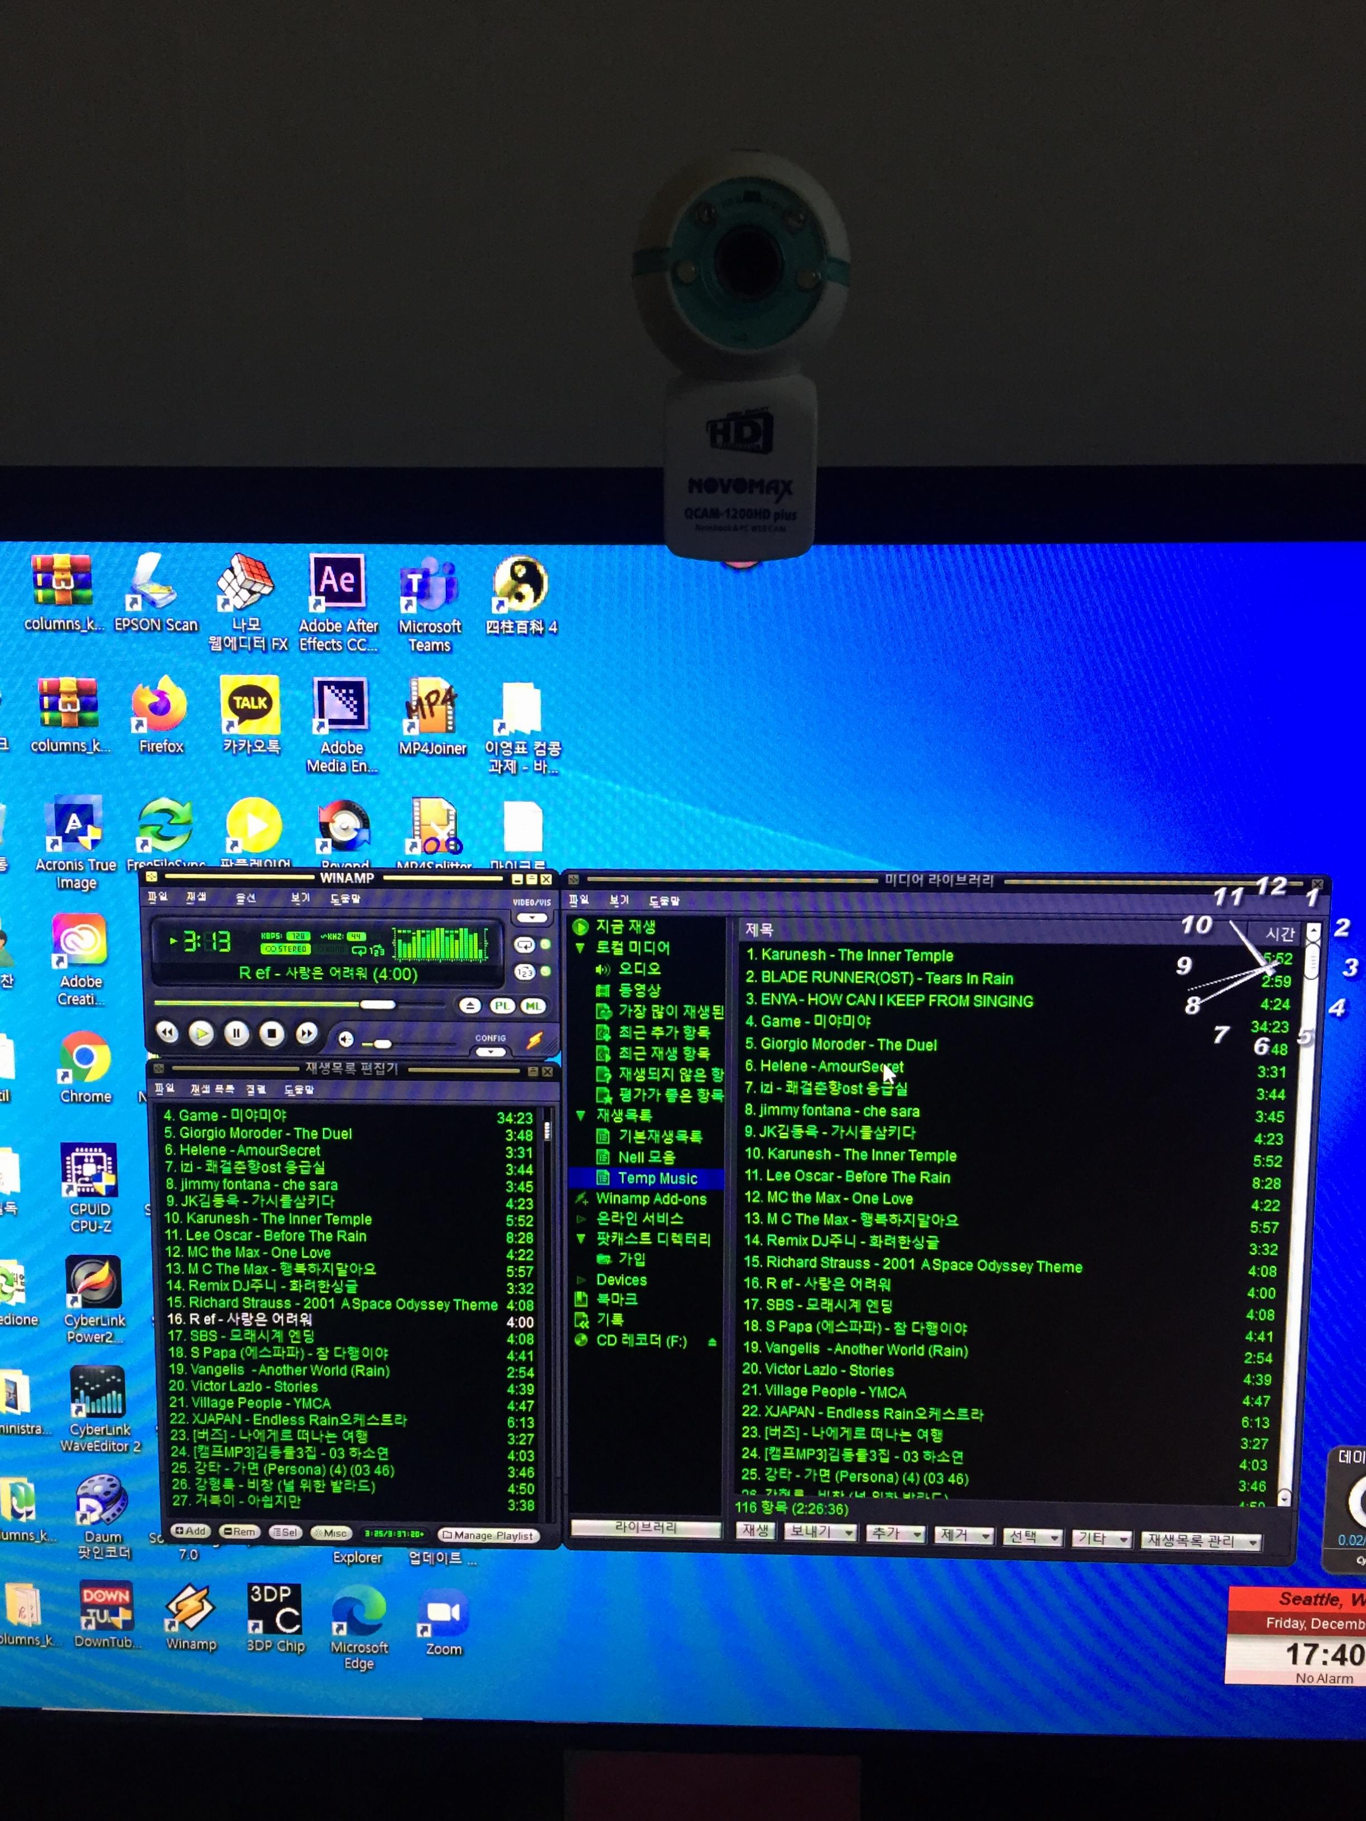Open the 재생 menu in Winamp main window
1366x1821 pixels.
pos(196,897)
